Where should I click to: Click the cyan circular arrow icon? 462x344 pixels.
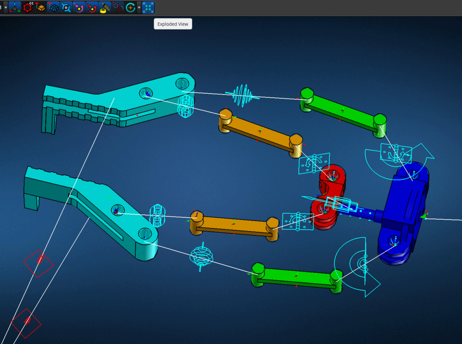click(130, 7)
